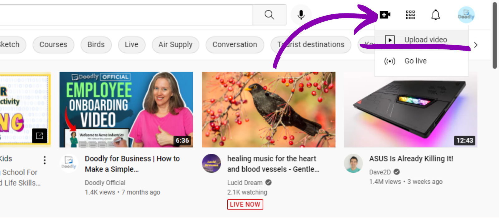The height and width of the screenshot is (218, 499).
Task: Open ASUS Is Already Killing It! title
Action: tap(411, 159)
